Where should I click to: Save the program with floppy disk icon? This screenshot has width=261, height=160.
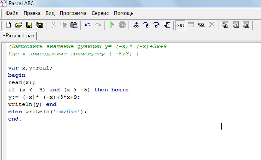coord(29,25)
